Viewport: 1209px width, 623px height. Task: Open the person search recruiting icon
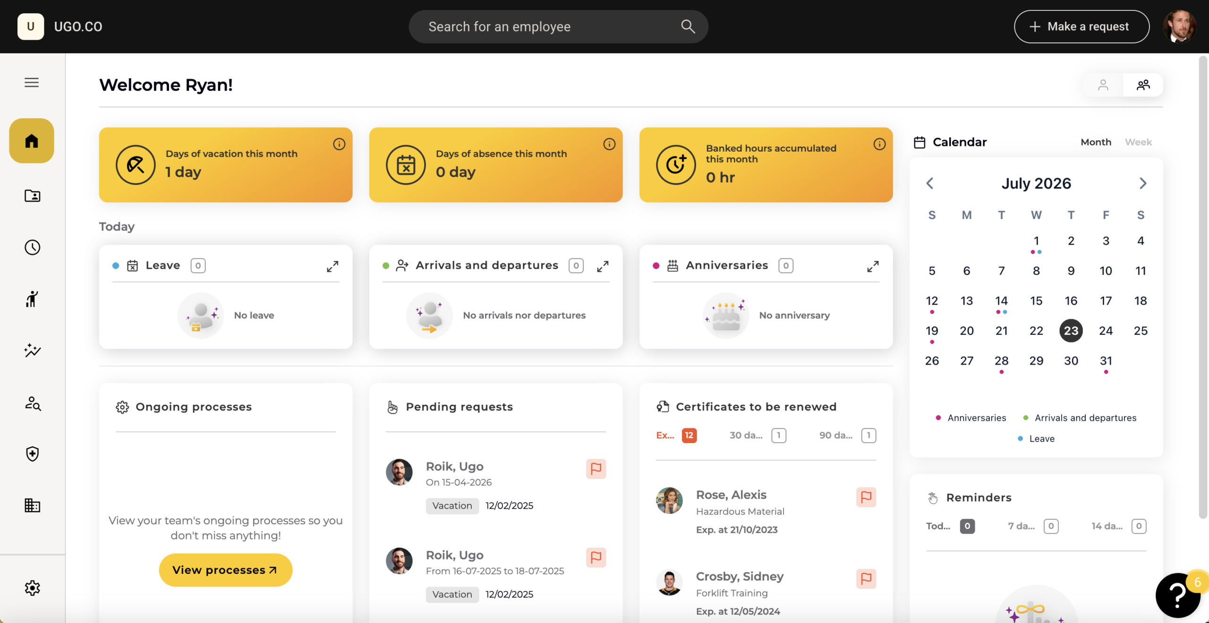[x=32, y=403]
